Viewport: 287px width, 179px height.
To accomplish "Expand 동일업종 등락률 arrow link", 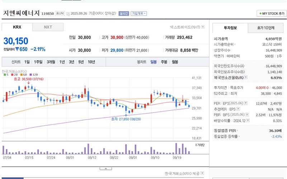I will tap(227, 136).
